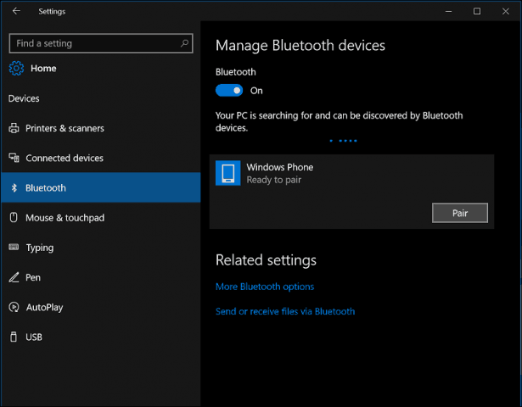This screenshot has height=407, width=522.
Task: Click the Home gear icon
Action: (x=16, y=68)
